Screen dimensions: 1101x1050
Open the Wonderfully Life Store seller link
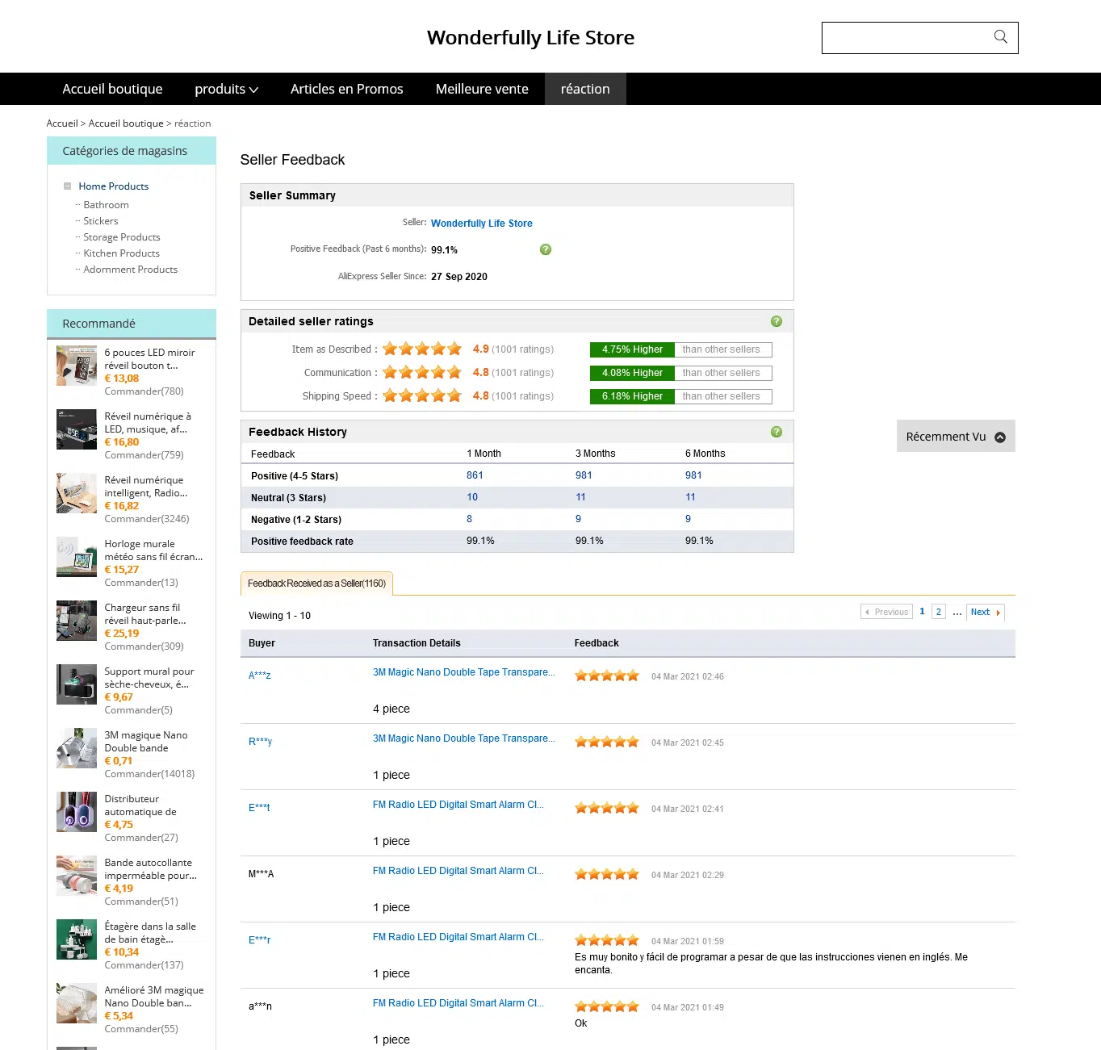point(481,223)
